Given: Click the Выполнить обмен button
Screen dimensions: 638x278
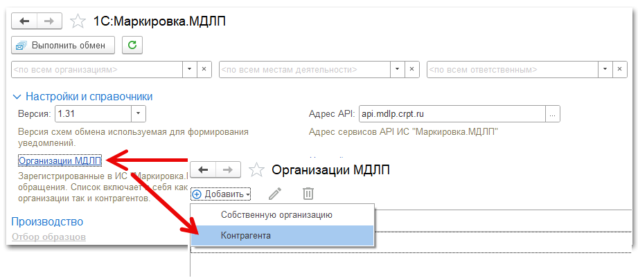Looking at the screenshot, I should (x=63, y=46).
